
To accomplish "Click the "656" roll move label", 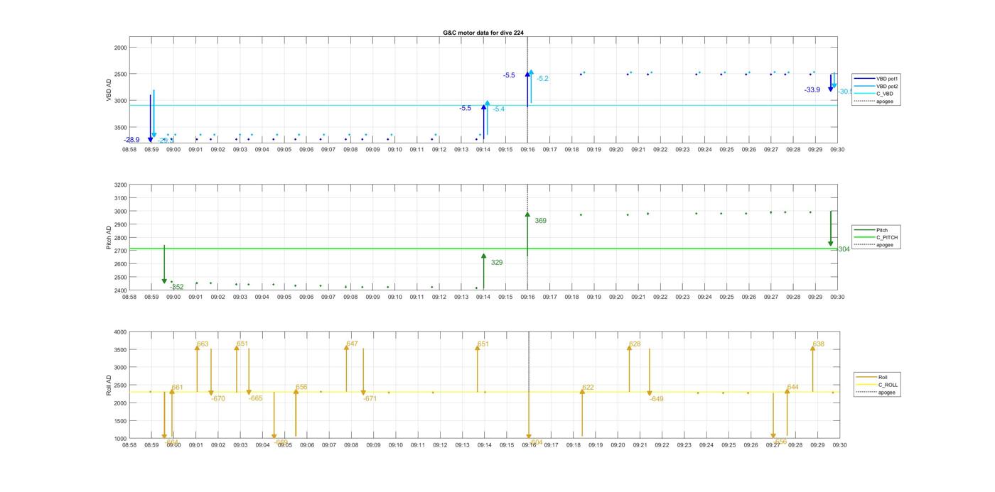I will 301,388.
